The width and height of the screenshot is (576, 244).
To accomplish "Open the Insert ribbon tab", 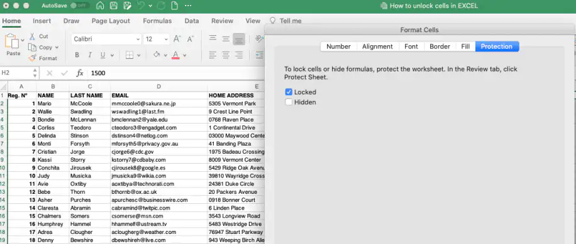I will [x=42, y=21].
